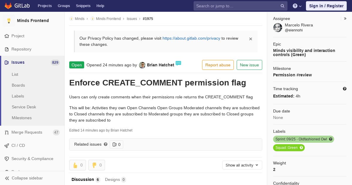The height and width of the screenshot is (185, 352).
Task: Give a thumbs up reaction
Action: [x=77, y=165]
